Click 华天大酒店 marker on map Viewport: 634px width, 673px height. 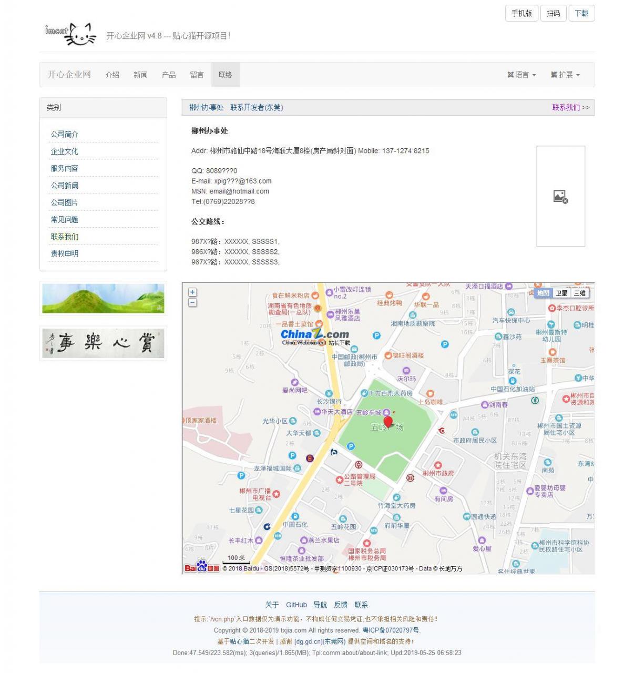point(317,412)
